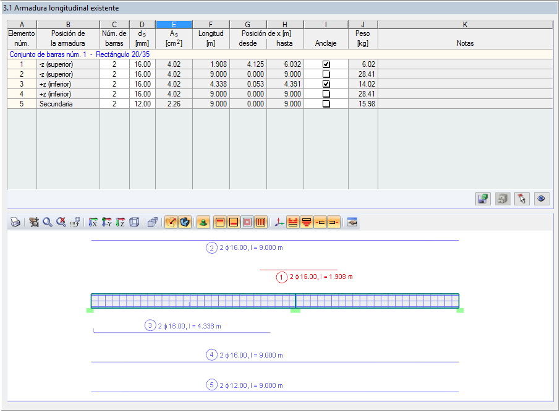The width and height of the screenshot is (560, 412).
Task: Toggle the green support display icon
Action: click(x=203, y=222)
